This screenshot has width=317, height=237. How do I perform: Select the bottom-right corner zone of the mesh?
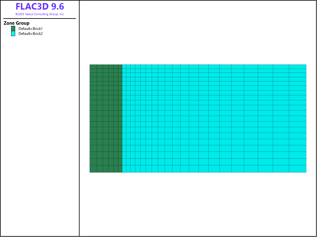(x=297, y=169)
